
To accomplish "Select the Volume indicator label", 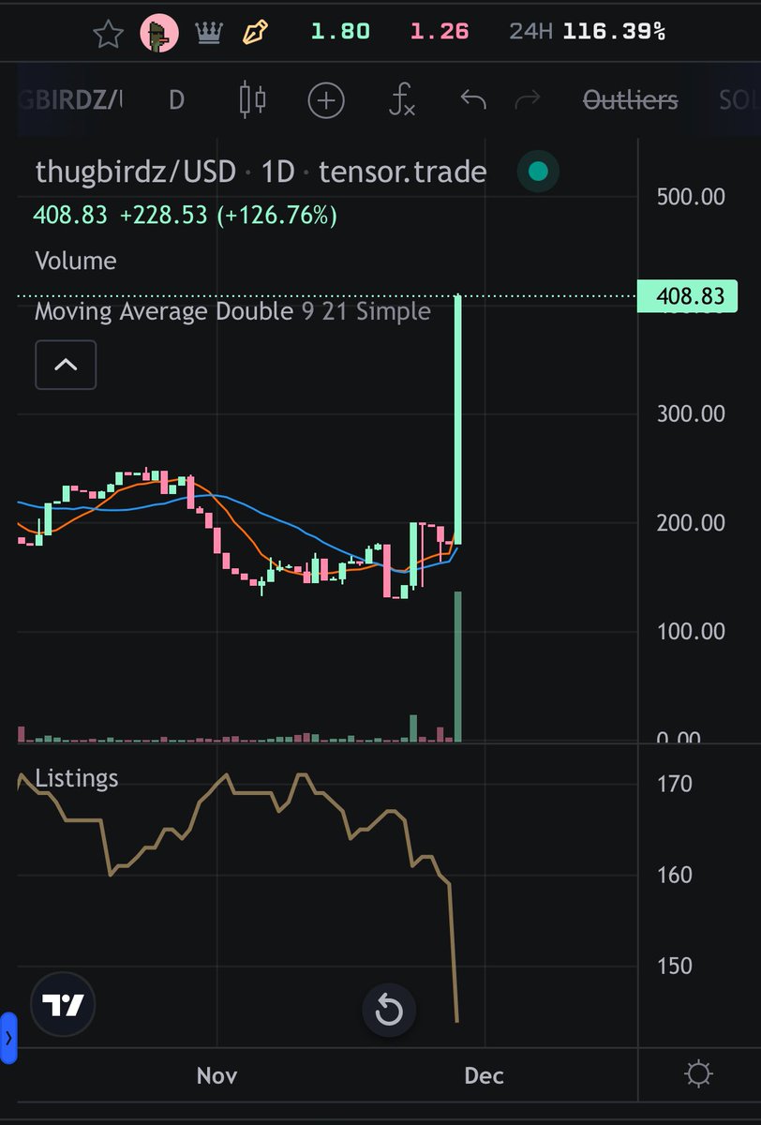I will [x=76, y=261].
